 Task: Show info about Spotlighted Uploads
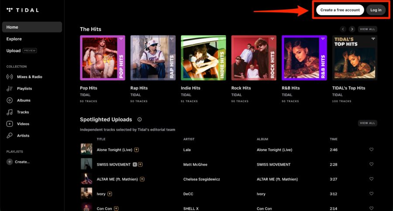click(139, 120)
